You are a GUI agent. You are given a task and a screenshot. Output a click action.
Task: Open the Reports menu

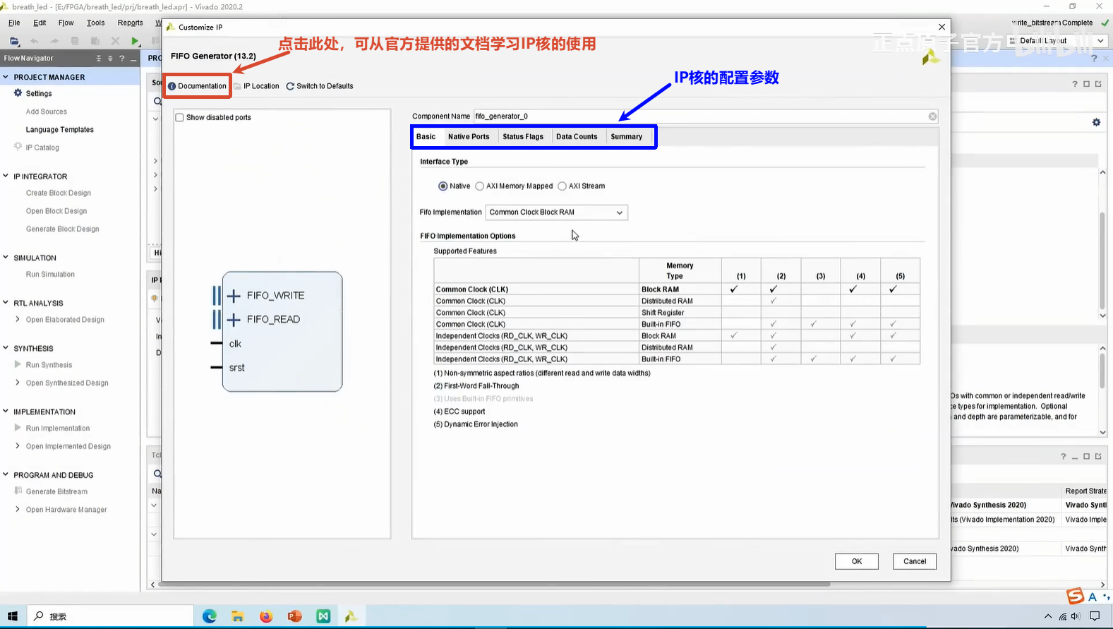131,23
